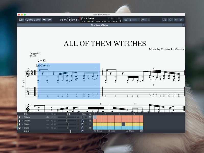This screenshot has width=204, height=153.
Task: Open EQ for track 1 E.Guitar
Action: pos(90,117)
